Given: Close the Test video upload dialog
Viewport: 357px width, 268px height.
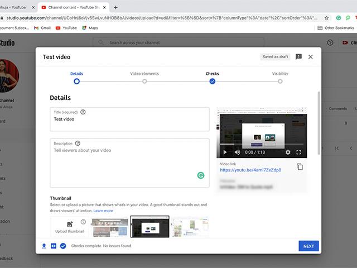Looking at the screenshot, I should (x=310, y=57).
